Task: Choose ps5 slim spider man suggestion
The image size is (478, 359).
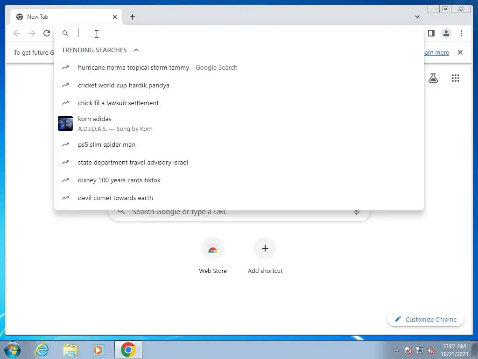Action: pyautogui.click(x=239, y=145)
